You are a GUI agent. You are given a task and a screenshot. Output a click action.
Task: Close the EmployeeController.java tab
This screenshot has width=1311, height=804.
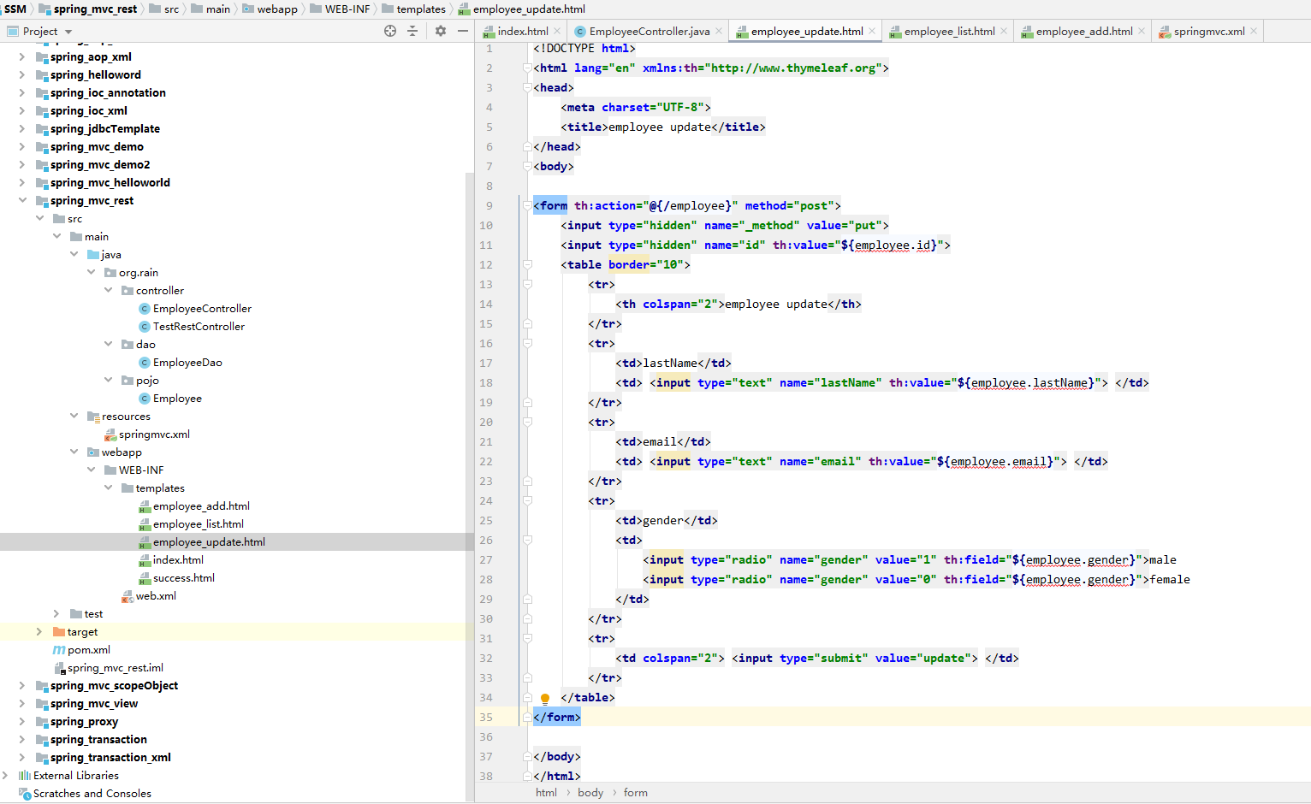click(719, 31)
